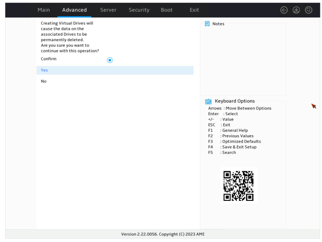Toggle the Confirm radio button
The image size is (322, 242).
110,60
